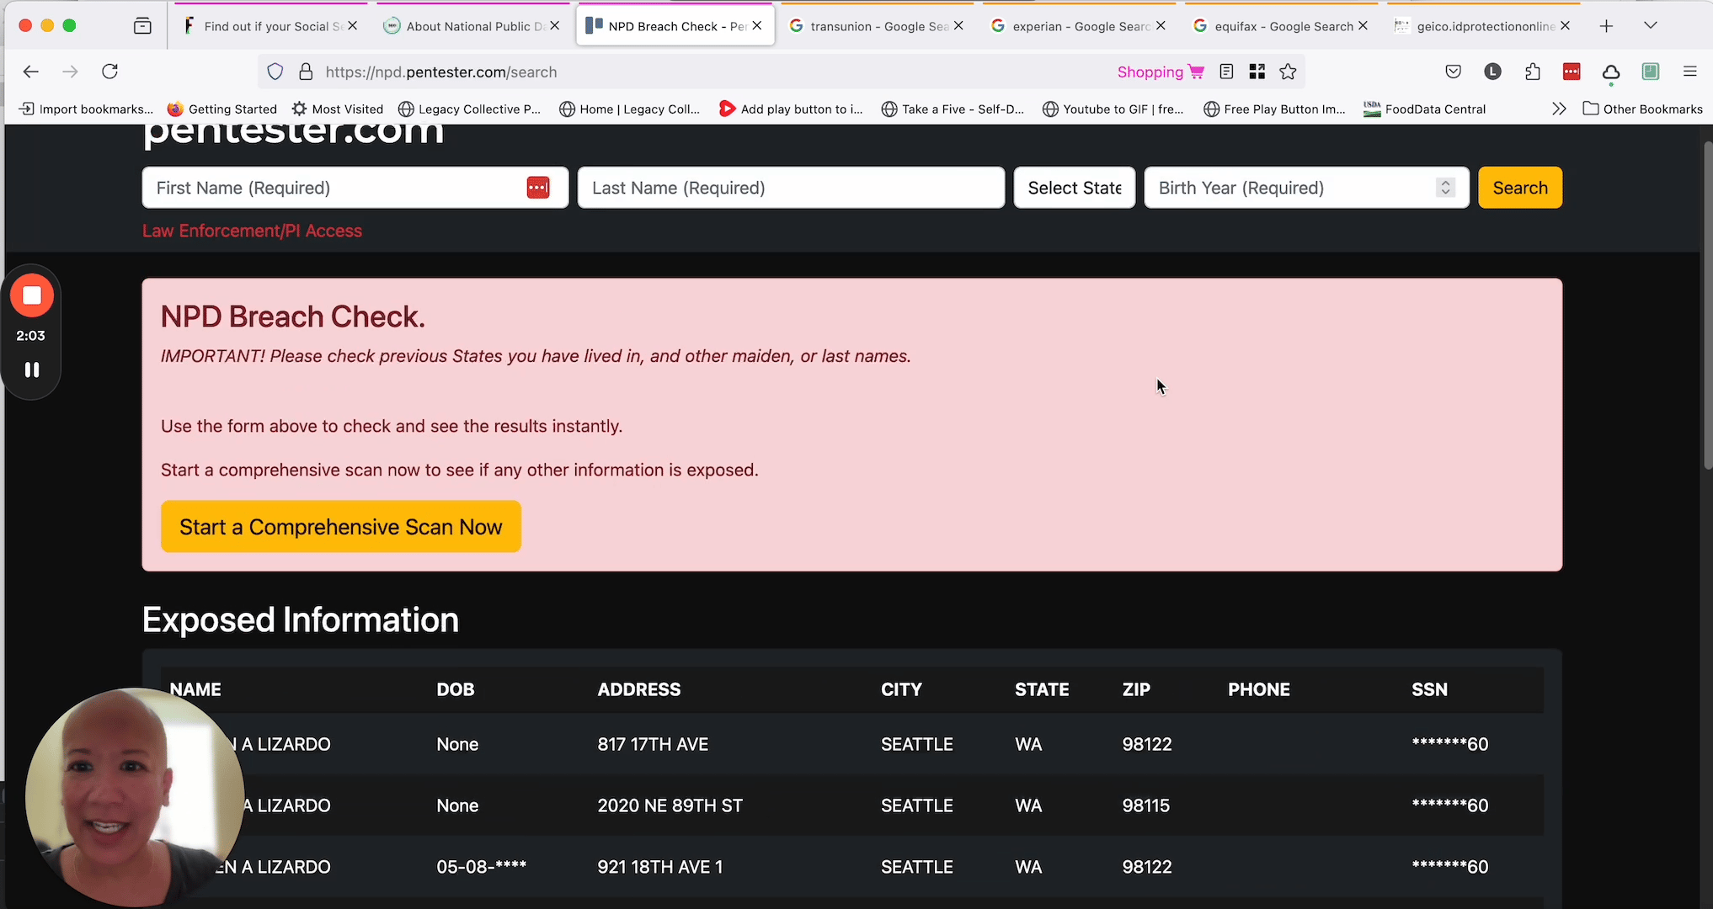Pause the screen recording
The height and width of the screenshot is (909, 1713).
pos(32,369)
